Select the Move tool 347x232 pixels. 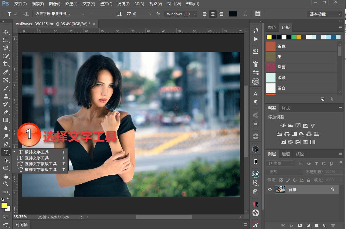pos(6,32)
